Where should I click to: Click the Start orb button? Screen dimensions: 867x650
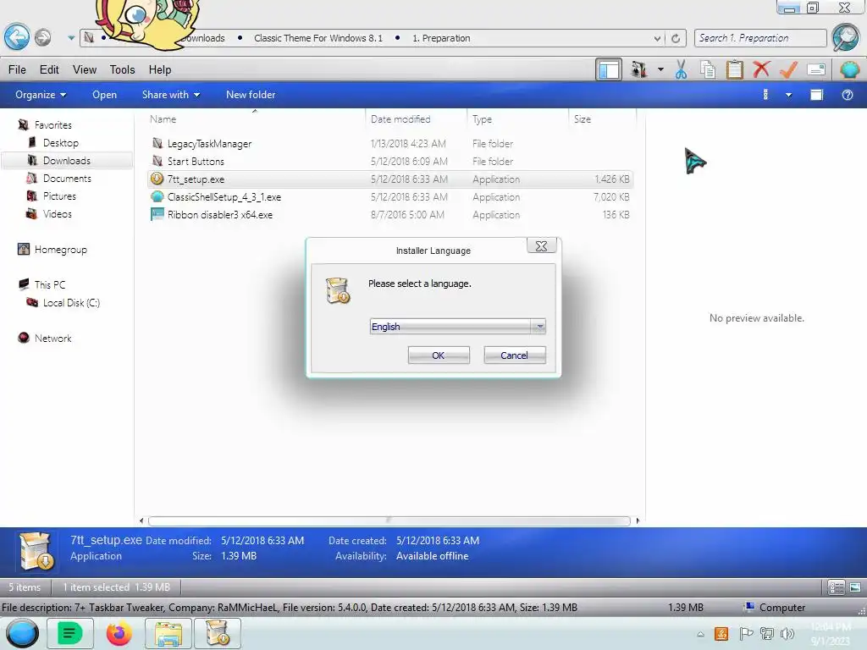(22, 633)
